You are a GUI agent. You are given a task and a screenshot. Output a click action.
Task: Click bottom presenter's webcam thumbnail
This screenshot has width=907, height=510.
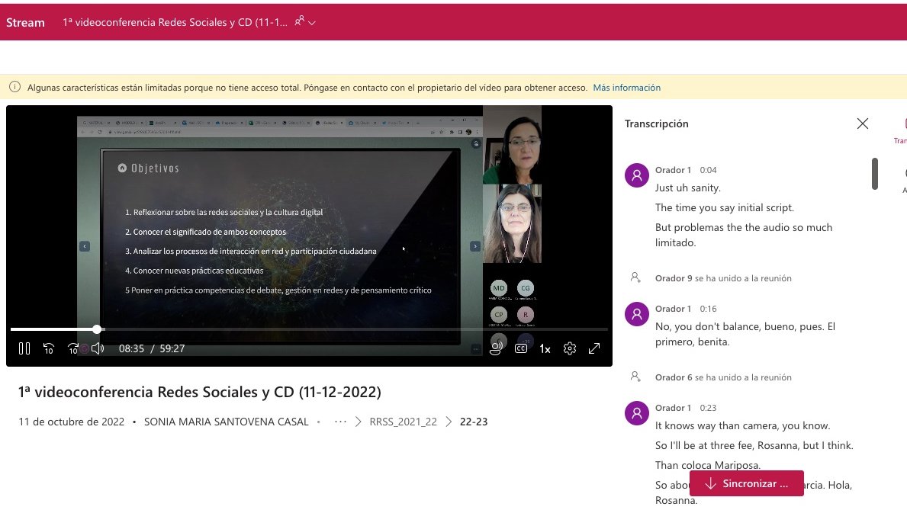[512, 224]
